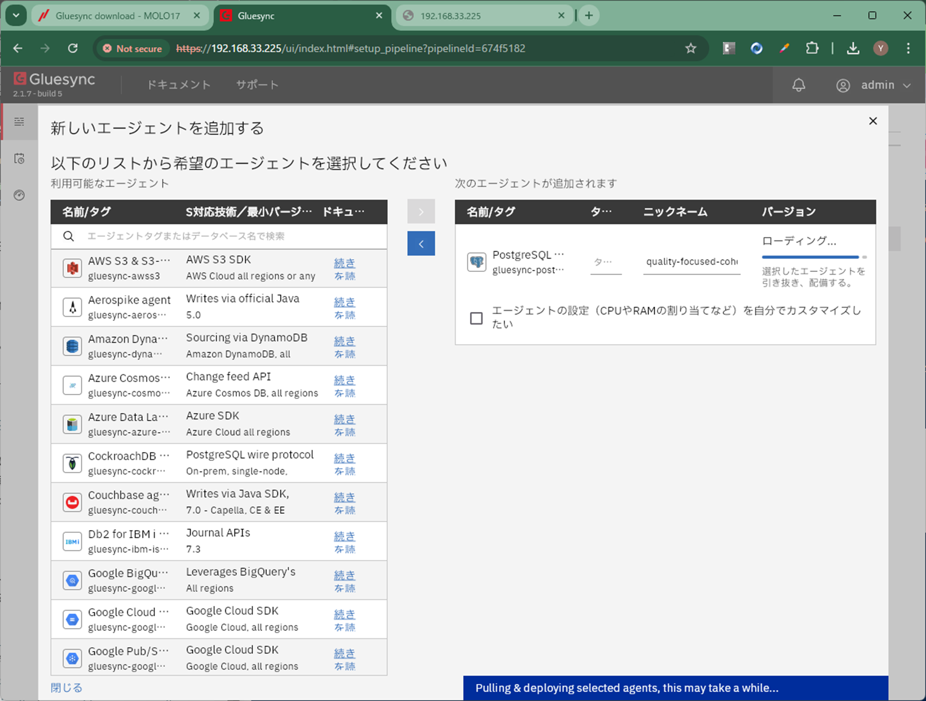
Task: Click the left arrow to remove agent
Action: pyautogui.click(x=421, y=243)
